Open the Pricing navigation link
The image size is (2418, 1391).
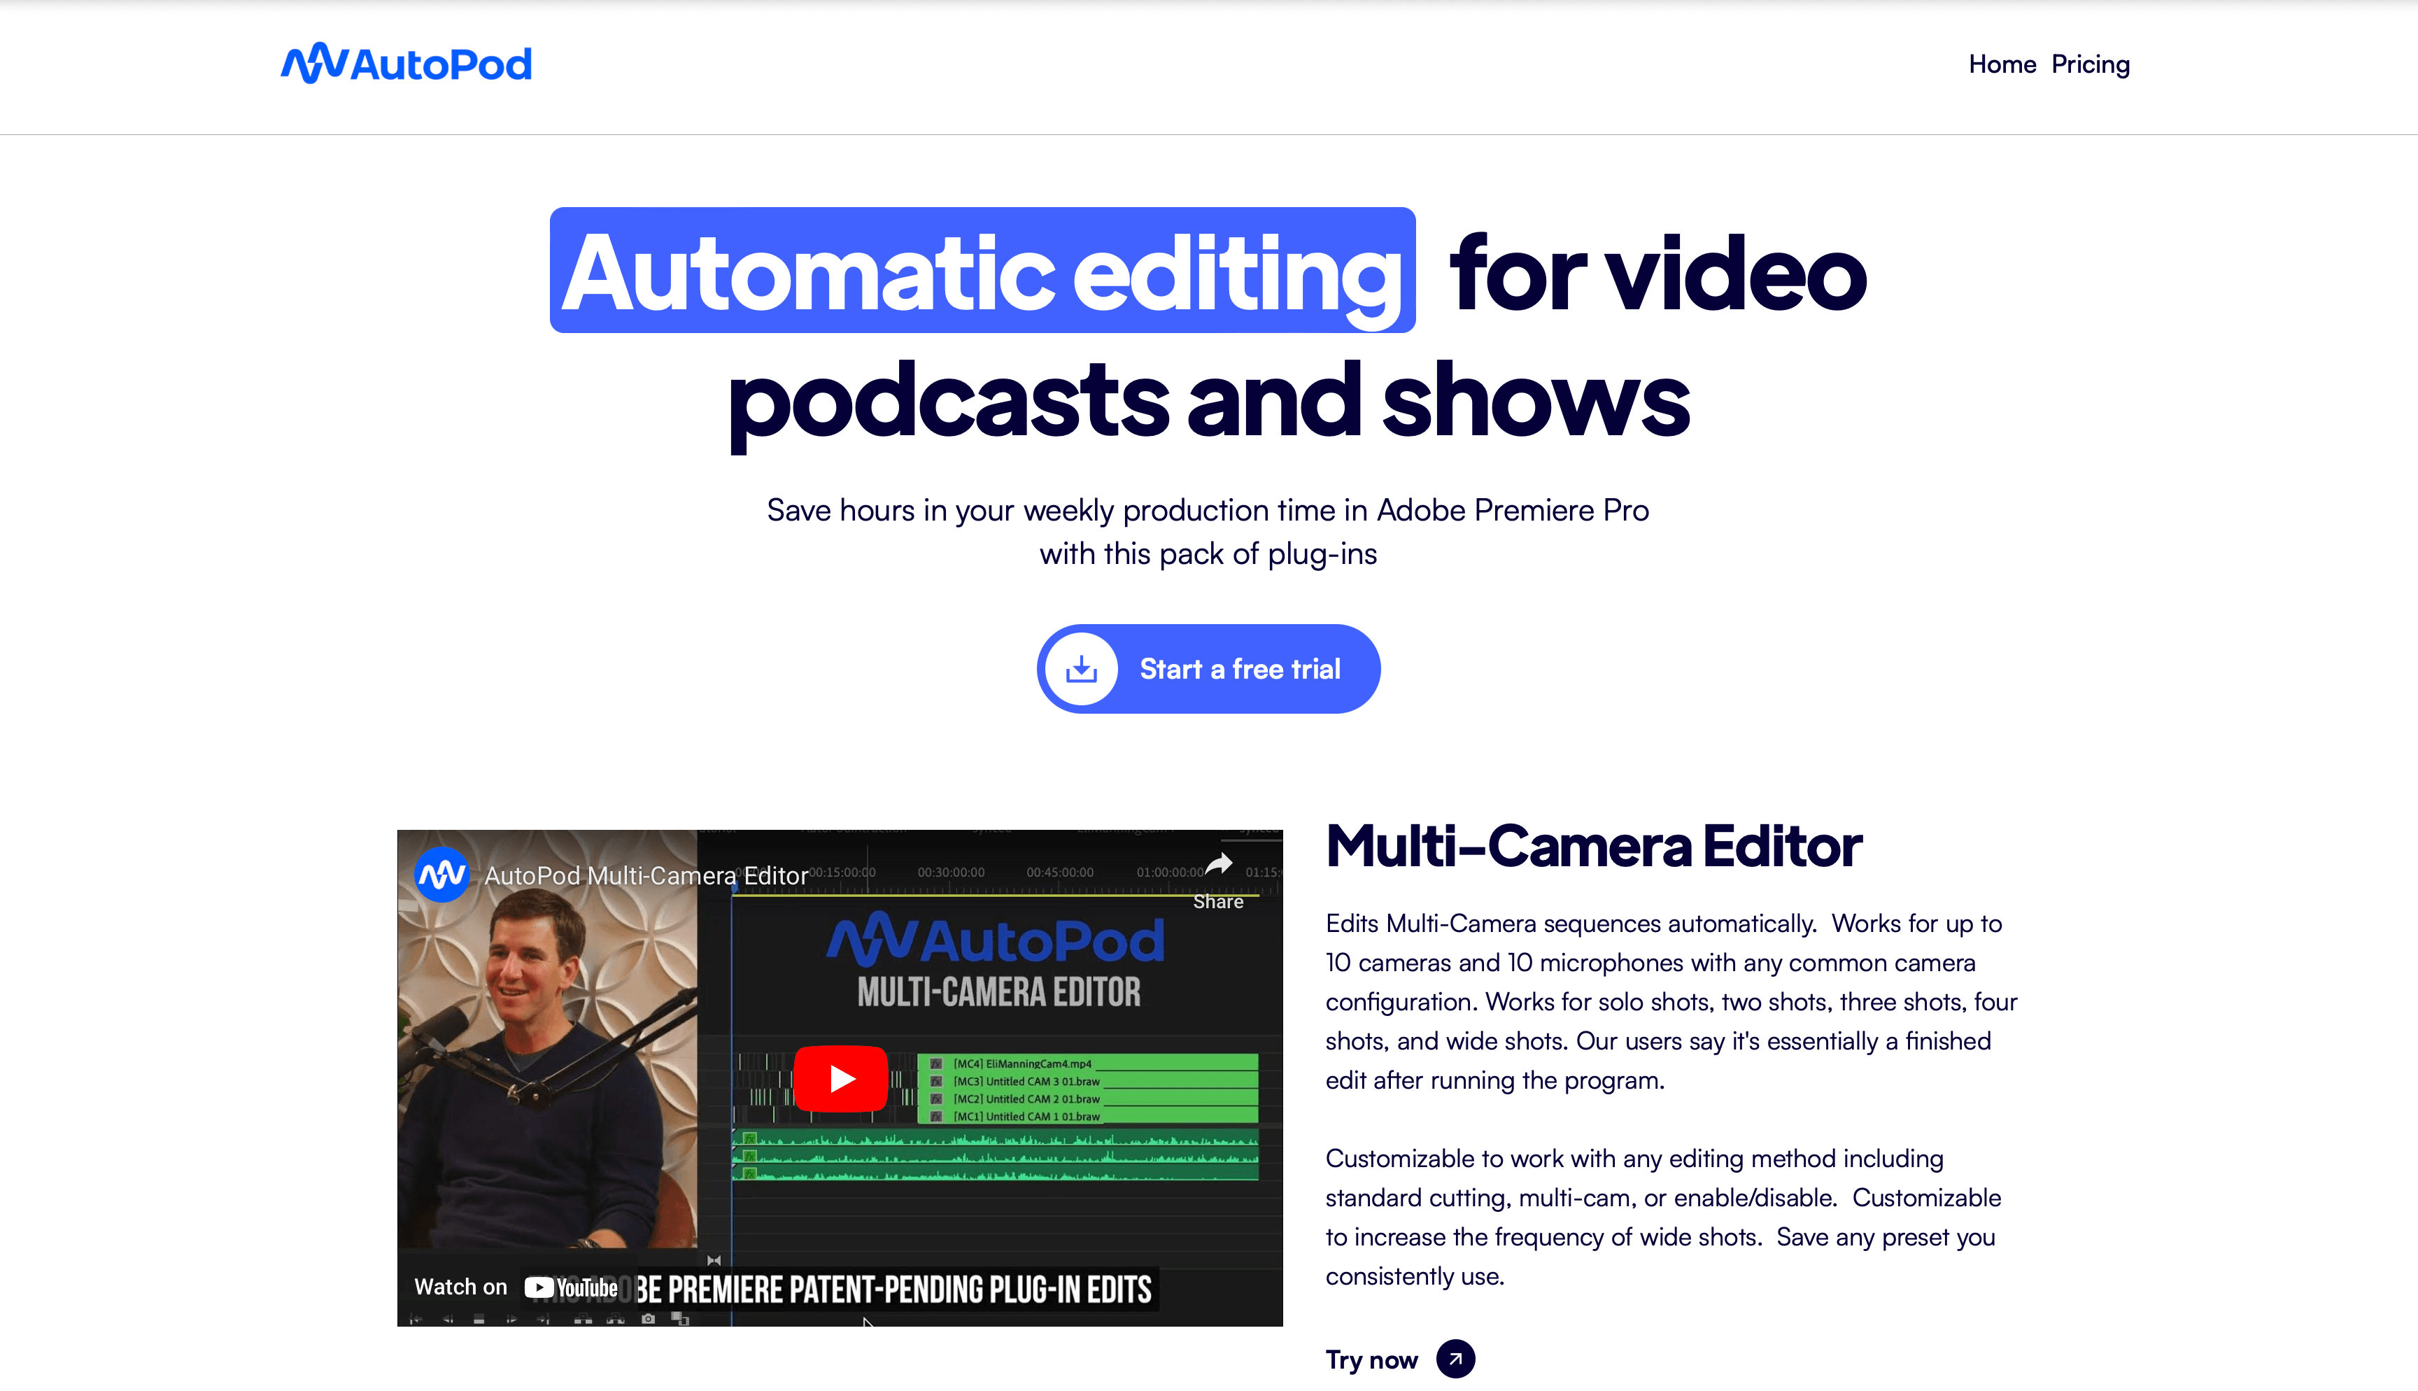pos(2091,65)
